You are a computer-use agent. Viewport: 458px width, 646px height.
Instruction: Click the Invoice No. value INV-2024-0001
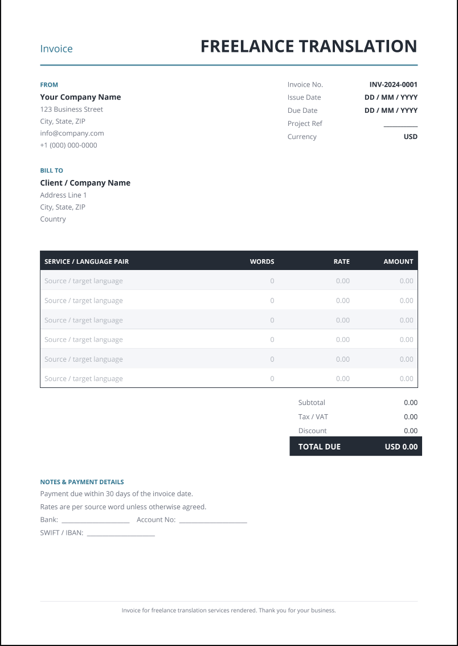tap(393, 84)
